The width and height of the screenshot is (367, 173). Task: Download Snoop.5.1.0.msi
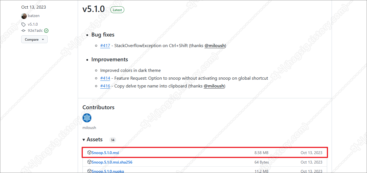tap(105, 153)
